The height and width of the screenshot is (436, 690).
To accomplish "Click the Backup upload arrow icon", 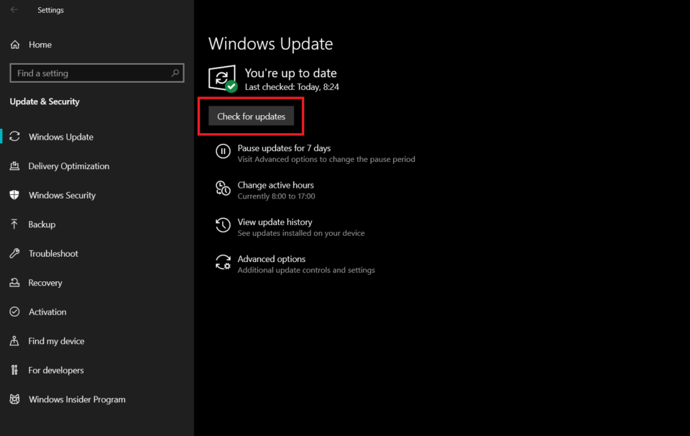I will 14,224.
